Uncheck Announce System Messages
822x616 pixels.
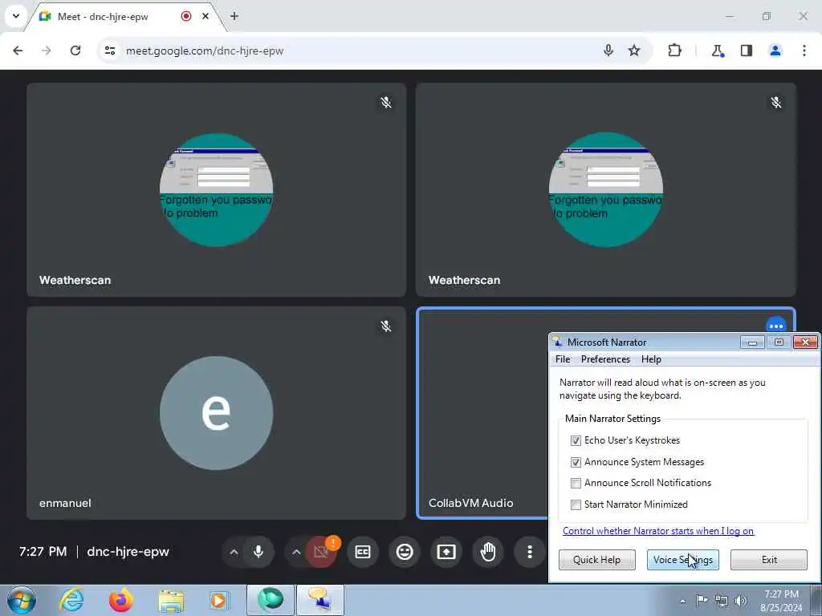coord(576,462)
